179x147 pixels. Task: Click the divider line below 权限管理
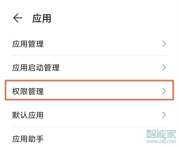click(x=89, y=103)
